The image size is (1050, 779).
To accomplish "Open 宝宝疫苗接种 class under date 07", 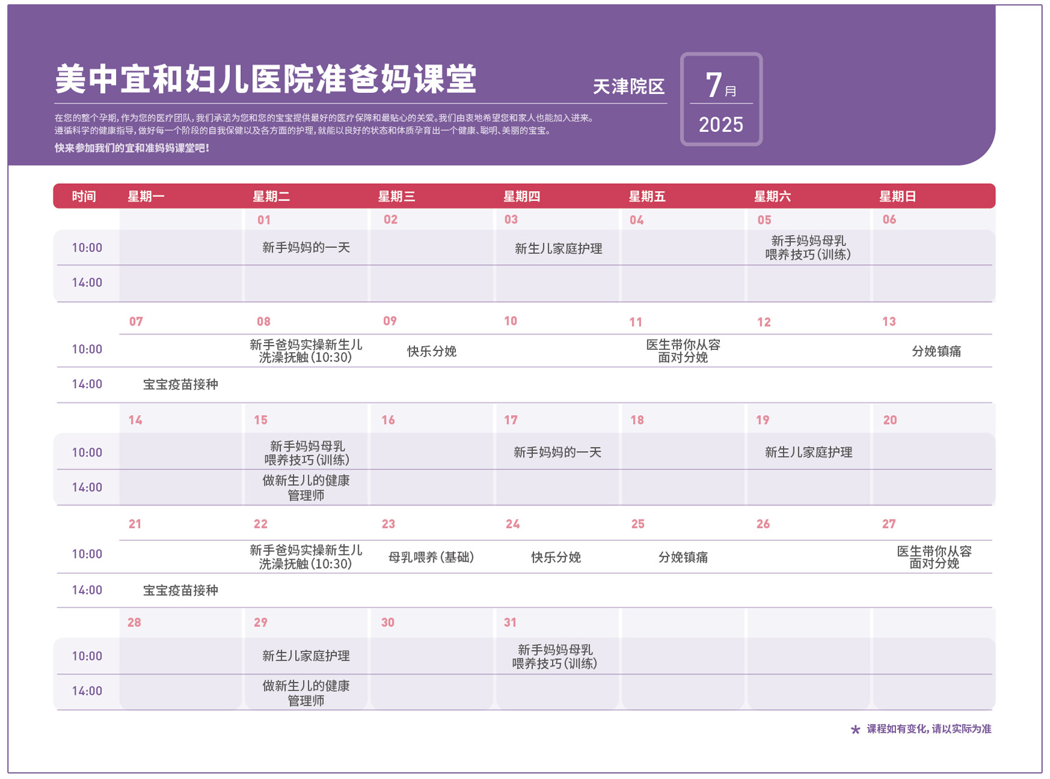I will [x=180, y=385].
